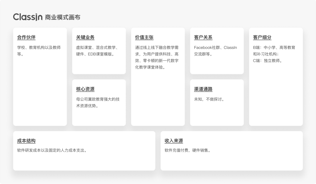
Task: Click the 价值主张 heading
Action: 144,37
